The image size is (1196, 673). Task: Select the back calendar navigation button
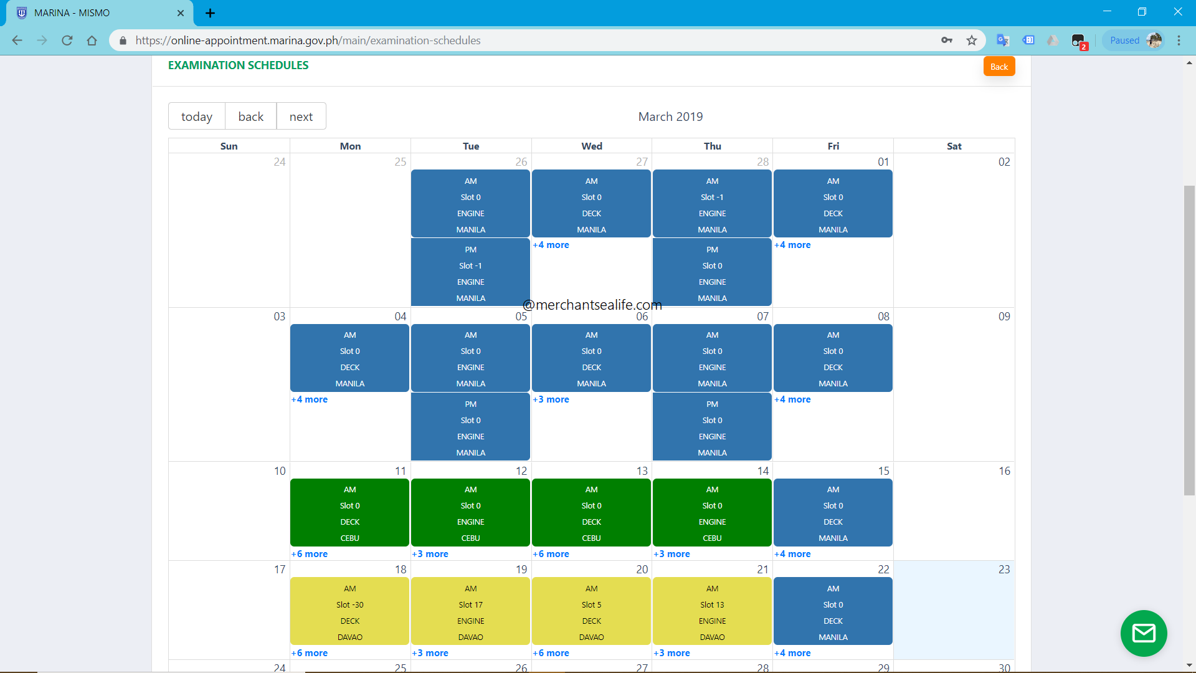250,116
